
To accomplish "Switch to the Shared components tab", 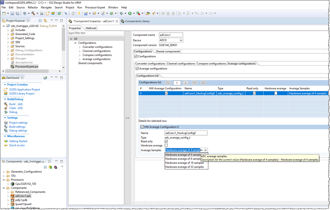I will (x=168, y=51).
